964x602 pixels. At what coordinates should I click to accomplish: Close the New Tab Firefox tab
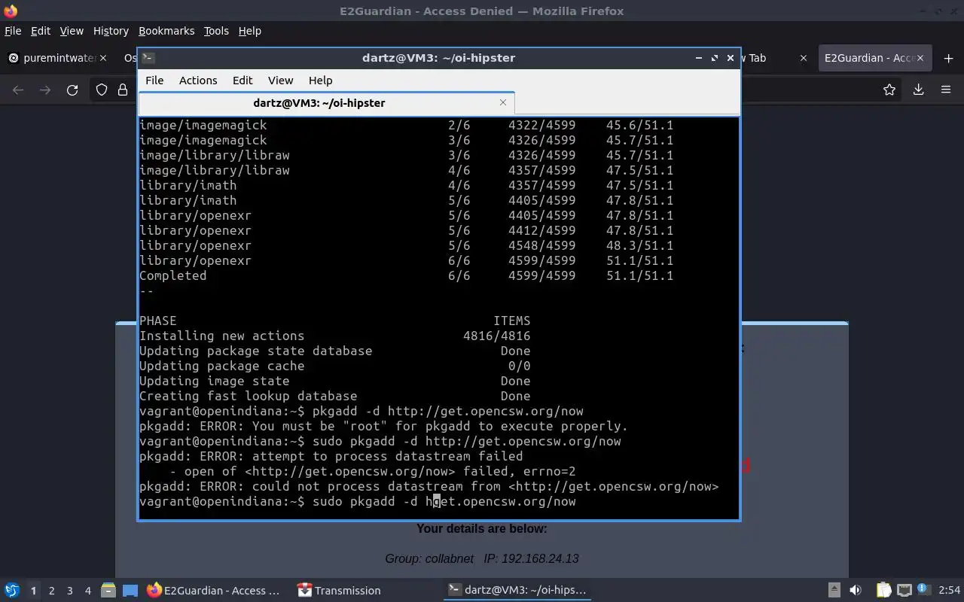pyautogui.click(x=803, y=58)
